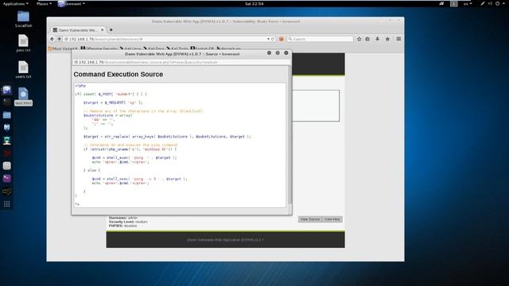Viewport: 509px width, 286px height.
Task: Click the str_replace code line
Action: click(x=167, y=137)
